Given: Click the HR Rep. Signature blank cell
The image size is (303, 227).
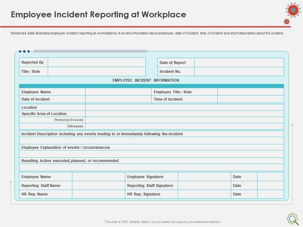Looking at the screenshot, I should click(204, 194).
